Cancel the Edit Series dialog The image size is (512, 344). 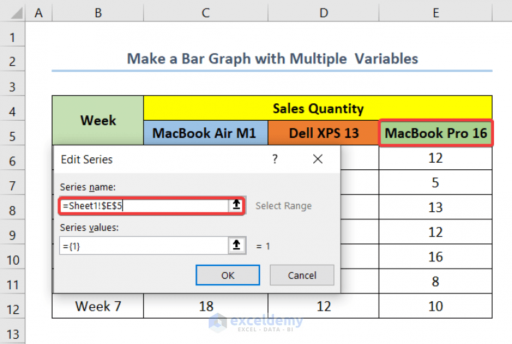pyautogui.click(x=302, y=275)
